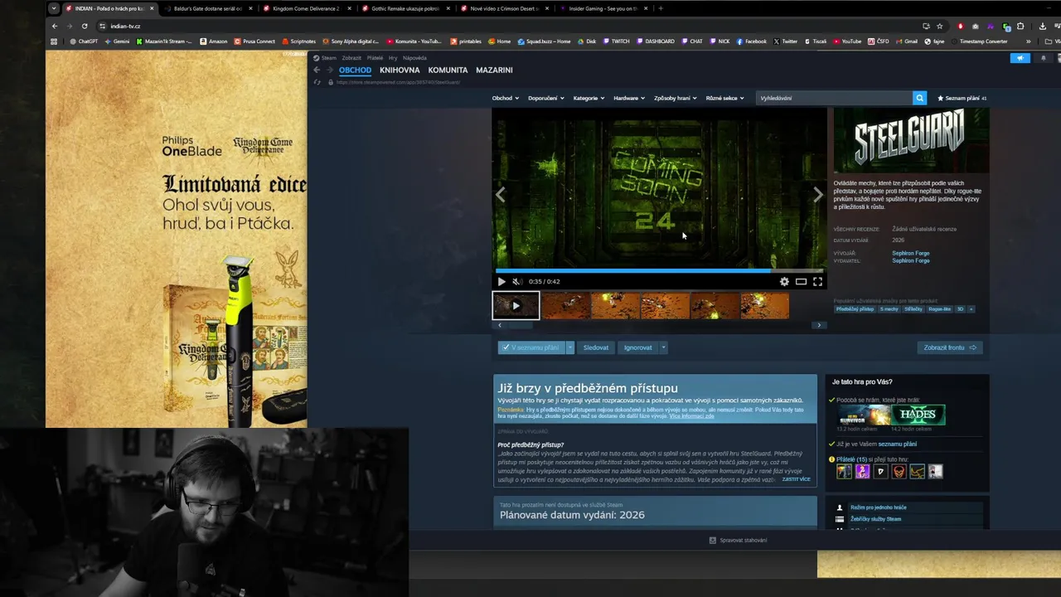Viewport: 1061px width, 597px height.
Task: Expand the wishlist button dropdown arrow
Action: point(569,347)
